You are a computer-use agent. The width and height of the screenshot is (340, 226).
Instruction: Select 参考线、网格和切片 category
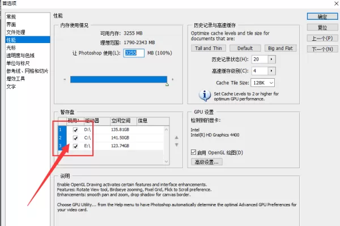[x=27, y=71]
